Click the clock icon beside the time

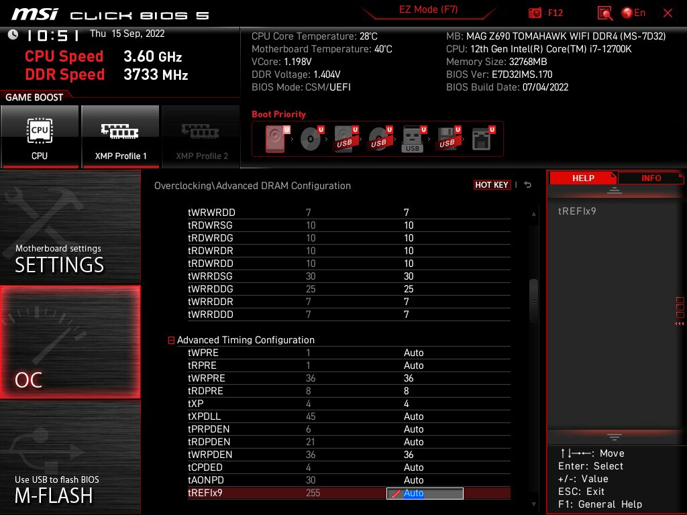13,34
